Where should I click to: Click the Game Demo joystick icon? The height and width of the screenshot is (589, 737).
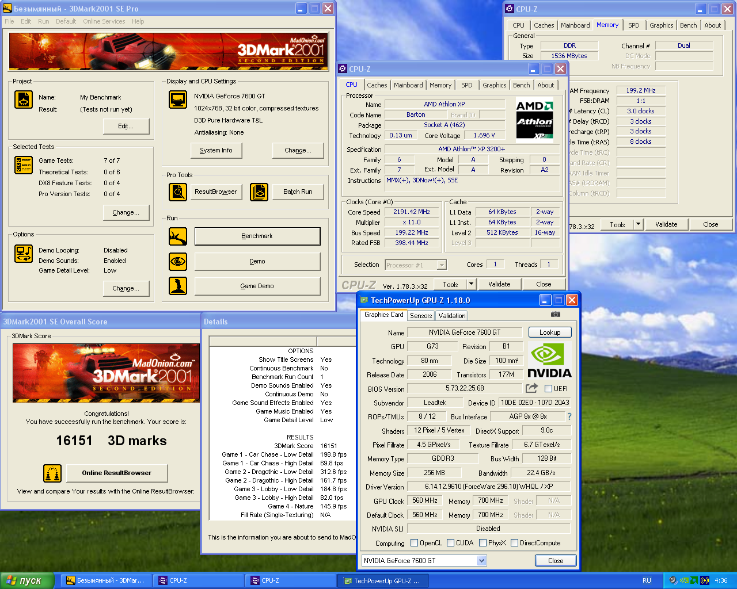(178, 286)
